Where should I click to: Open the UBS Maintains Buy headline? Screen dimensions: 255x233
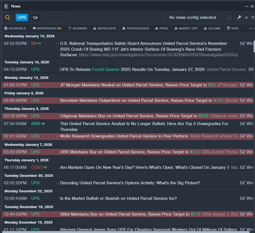coord(130,152)
